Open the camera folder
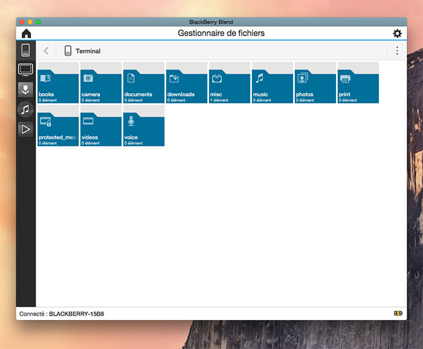Screen dimensions: 423x349 coord(101,83)
